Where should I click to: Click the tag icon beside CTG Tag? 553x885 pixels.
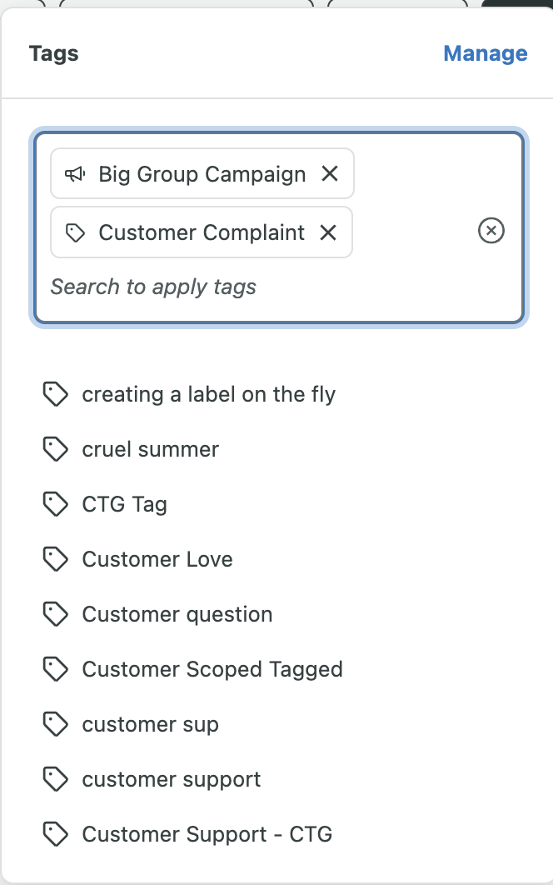[55, 504]
